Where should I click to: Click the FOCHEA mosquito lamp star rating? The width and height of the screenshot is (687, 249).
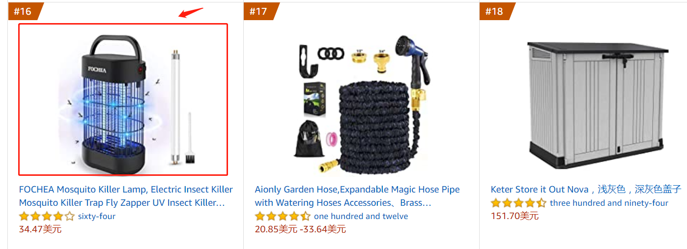tap(47, 216)
